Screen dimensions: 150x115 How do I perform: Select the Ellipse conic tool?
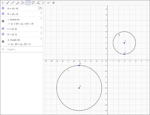(x=33, y=3)
